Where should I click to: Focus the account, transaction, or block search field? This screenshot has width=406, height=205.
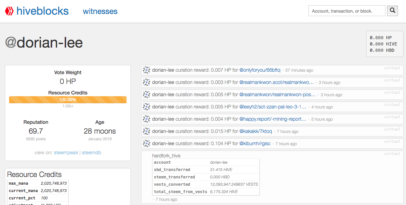[347, 11]
